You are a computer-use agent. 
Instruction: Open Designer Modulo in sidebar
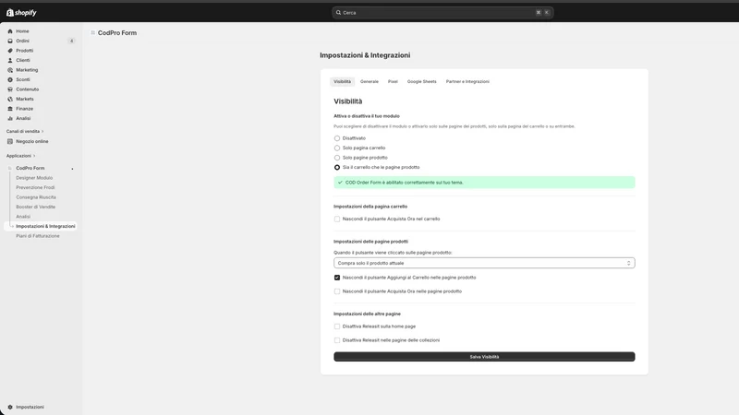[34, 178]
